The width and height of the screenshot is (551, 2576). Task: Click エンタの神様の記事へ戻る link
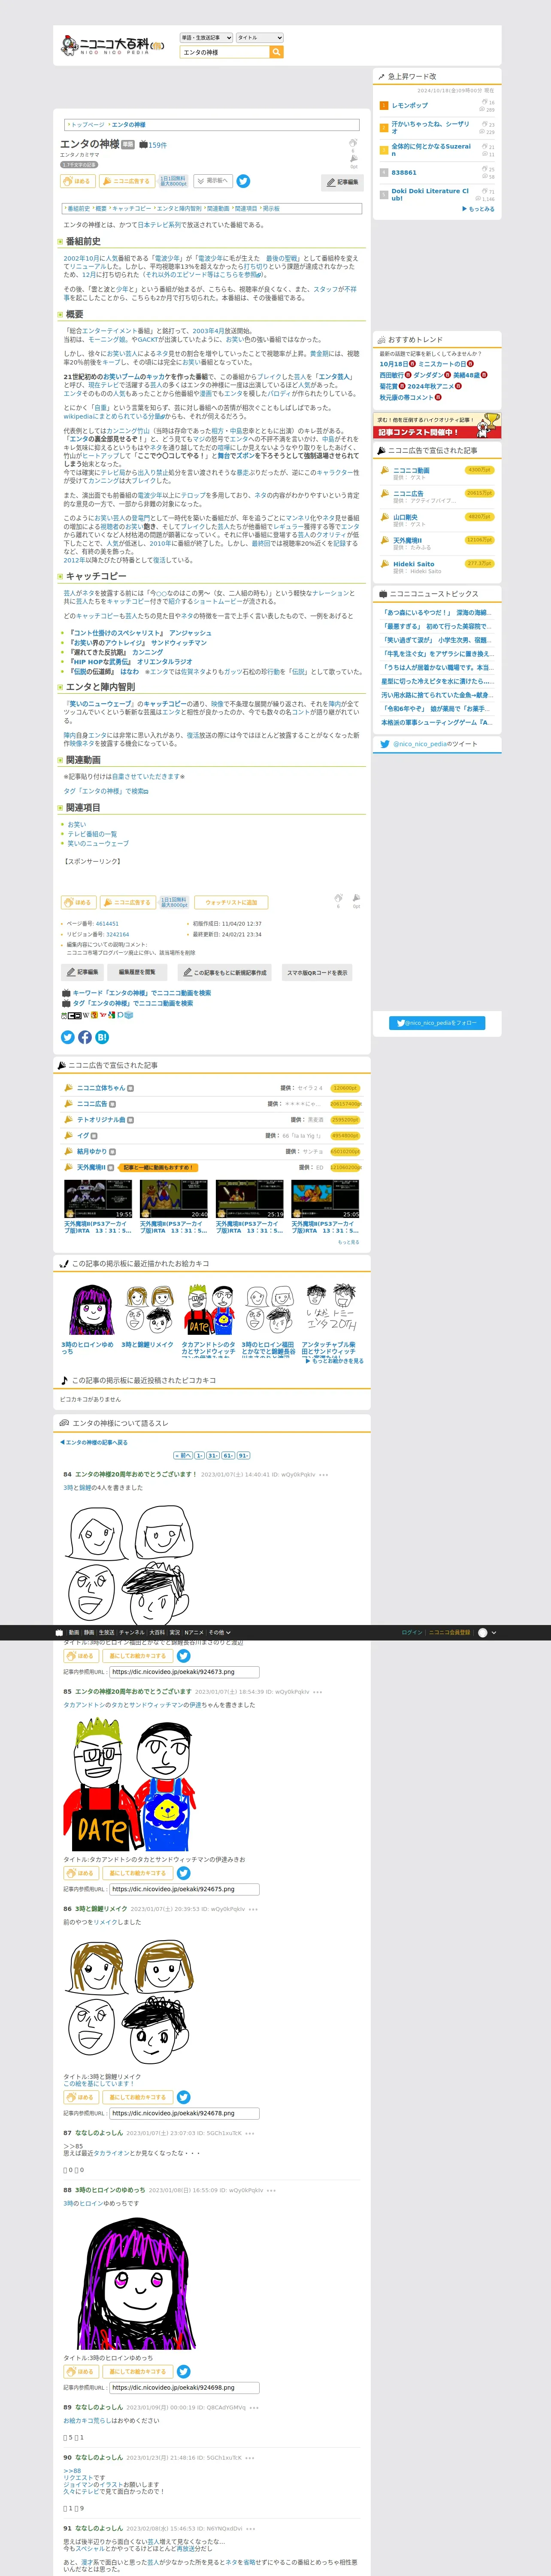coord(93,1443)
